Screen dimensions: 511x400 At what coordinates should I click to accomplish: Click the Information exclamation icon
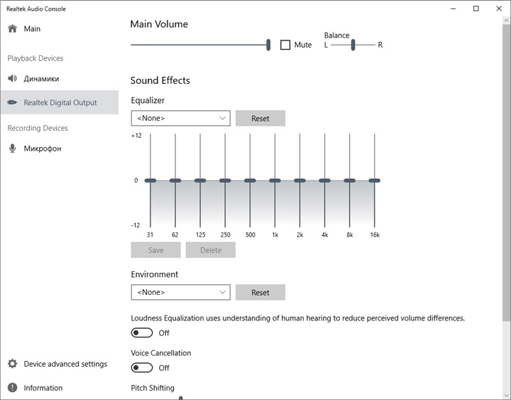pyautogui.click(x=12, y=388)
